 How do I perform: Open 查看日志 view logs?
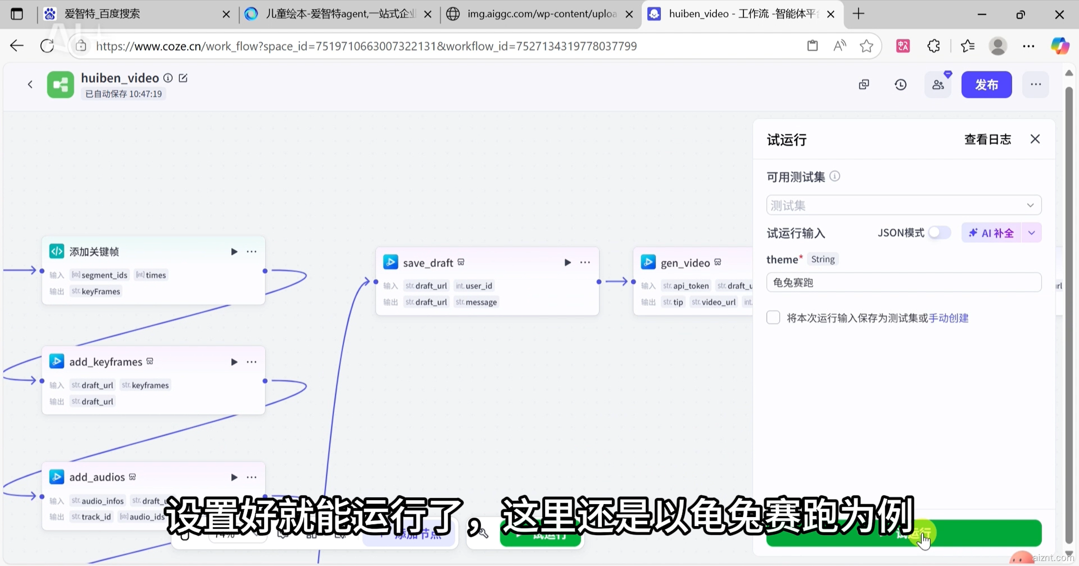pos(988,139)
